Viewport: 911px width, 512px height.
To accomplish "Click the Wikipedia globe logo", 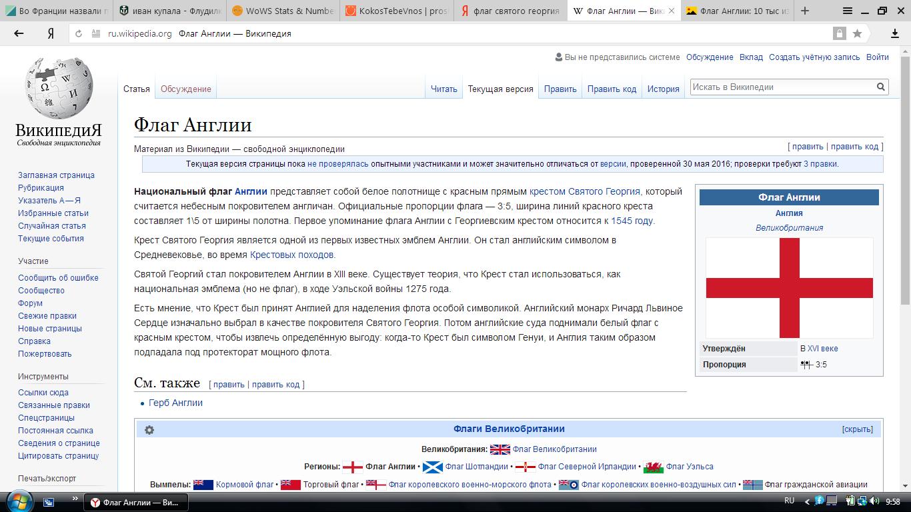I will point(59,88).
